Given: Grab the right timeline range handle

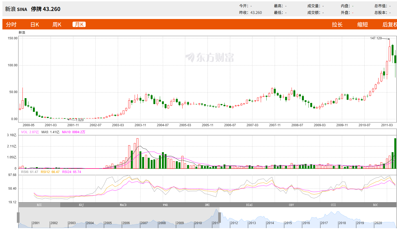Looking at the screenshot, I should [x=220, y=218].
